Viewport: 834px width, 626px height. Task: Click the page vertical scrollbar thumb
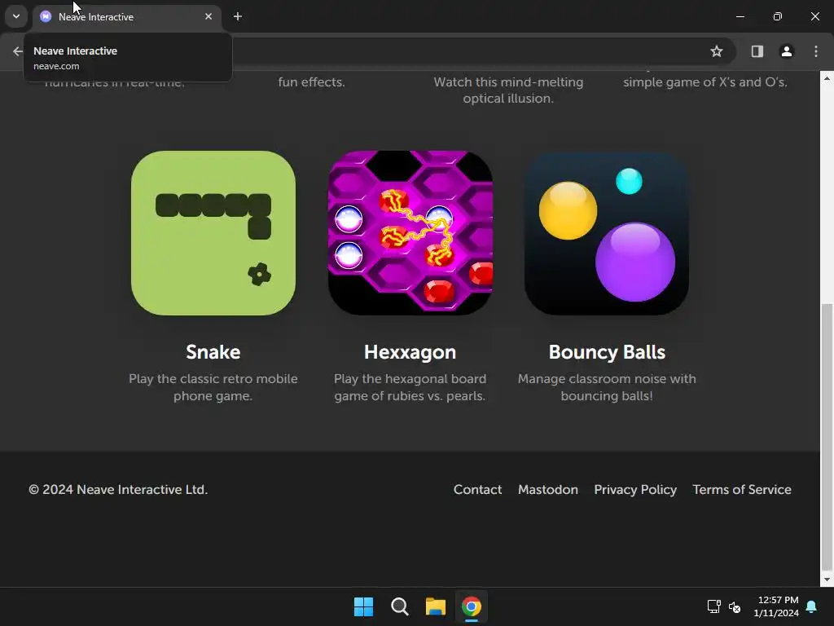(827, 437)
